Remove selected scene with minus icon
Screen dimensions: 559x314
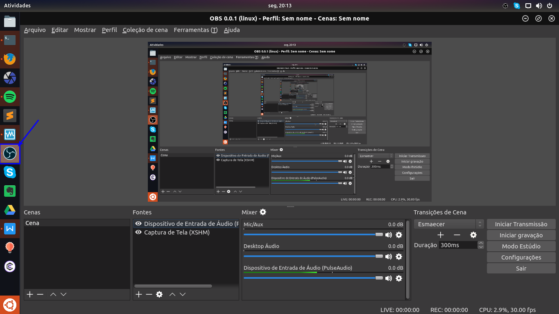click(x=40, y=294)
